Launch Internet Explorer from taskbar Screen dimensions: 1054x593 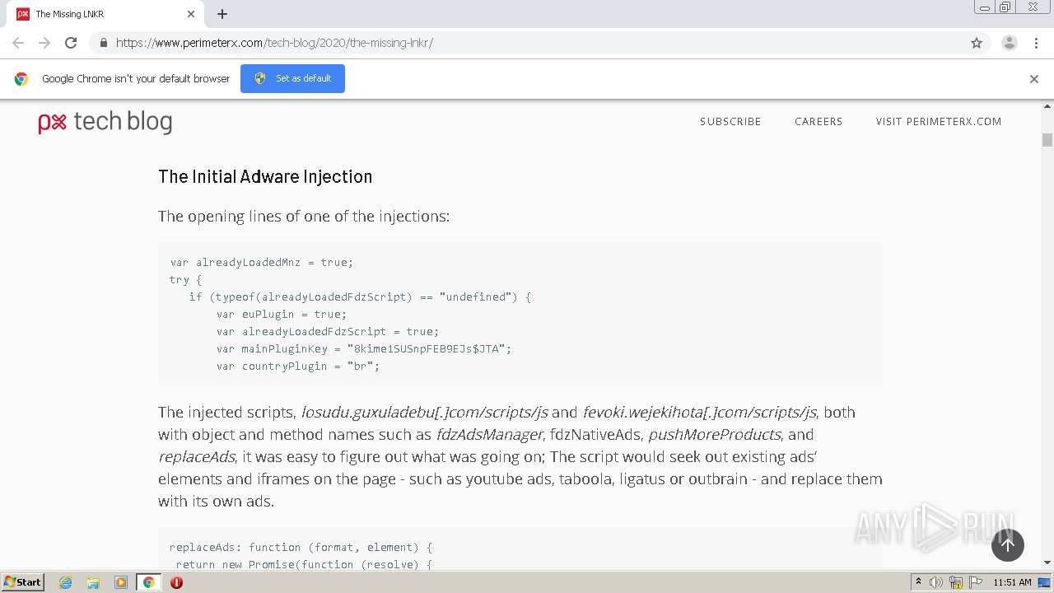66,582
